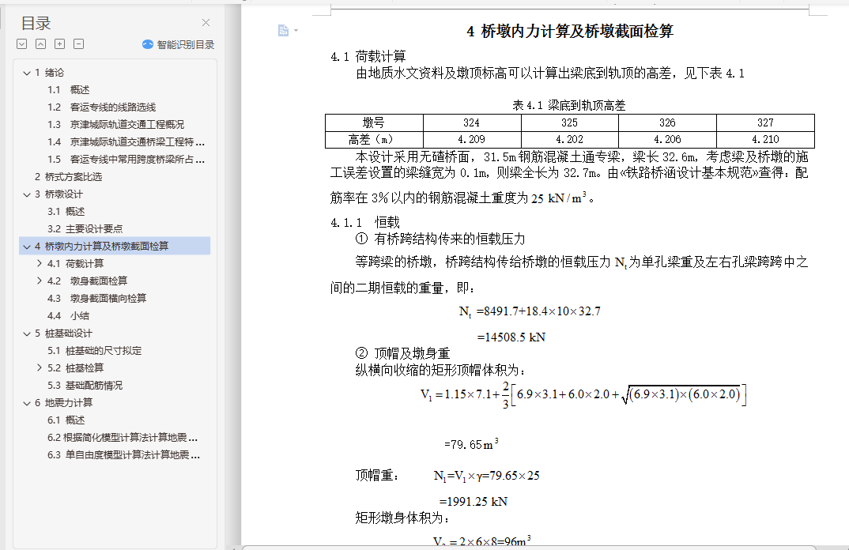Collapse chapter 6 地震力计算

click(x=27, y=403)
